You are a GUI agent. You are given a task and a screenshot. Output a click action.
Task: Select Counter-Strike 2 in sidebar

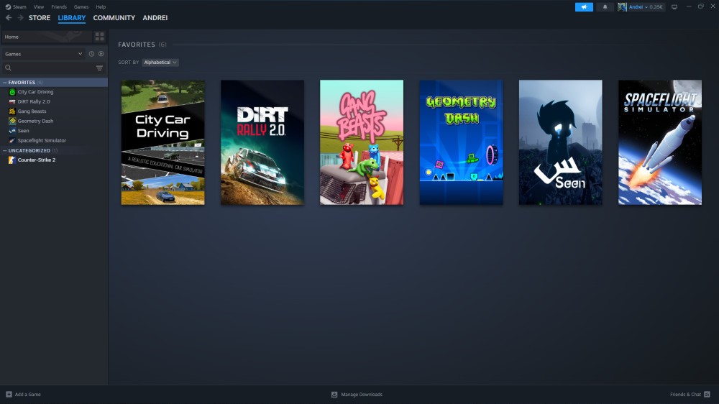(x=36, y=160)
